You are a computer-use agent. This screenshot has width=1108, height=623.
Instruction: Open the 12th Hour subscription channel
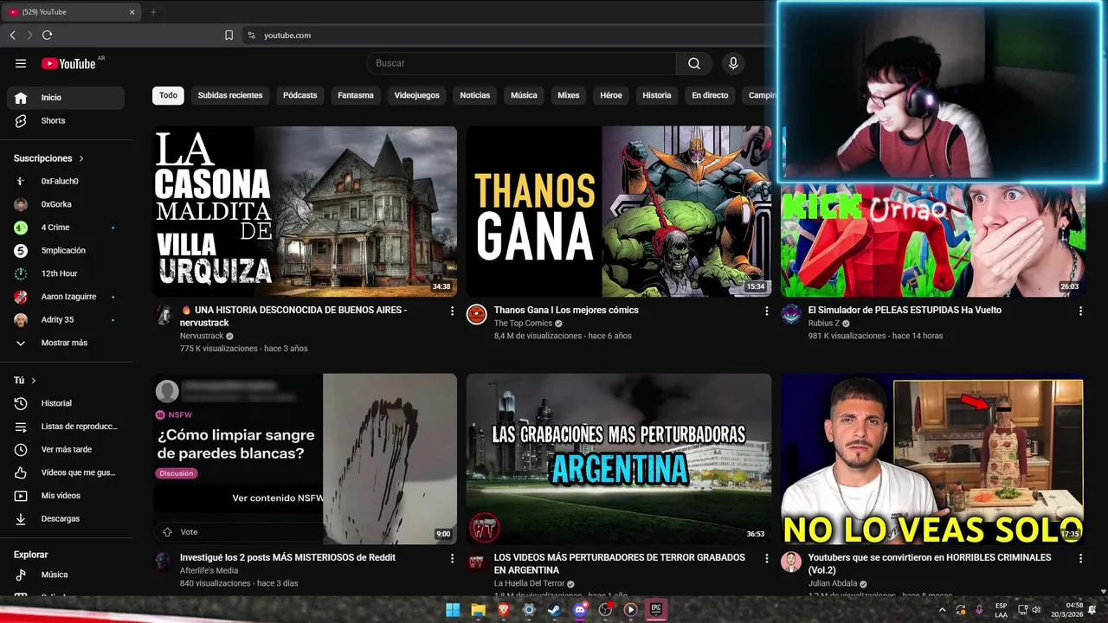[66, 273]
